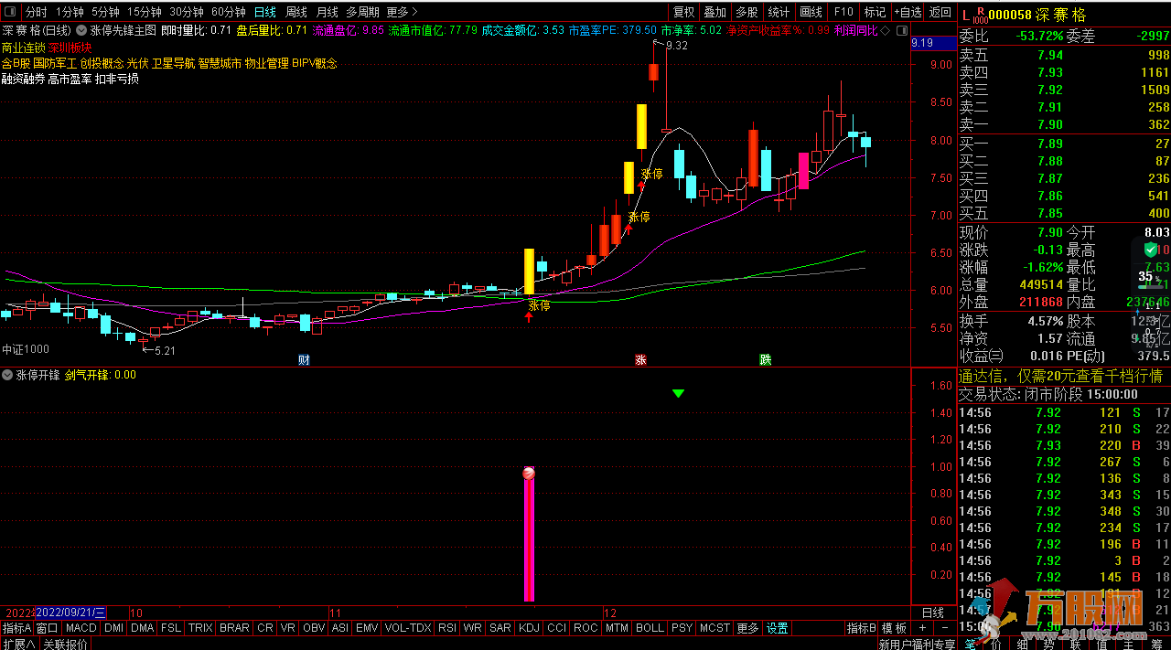Open 设置 indicator settings
Viewport: 1171px width, 650px height.
point(778,628)
